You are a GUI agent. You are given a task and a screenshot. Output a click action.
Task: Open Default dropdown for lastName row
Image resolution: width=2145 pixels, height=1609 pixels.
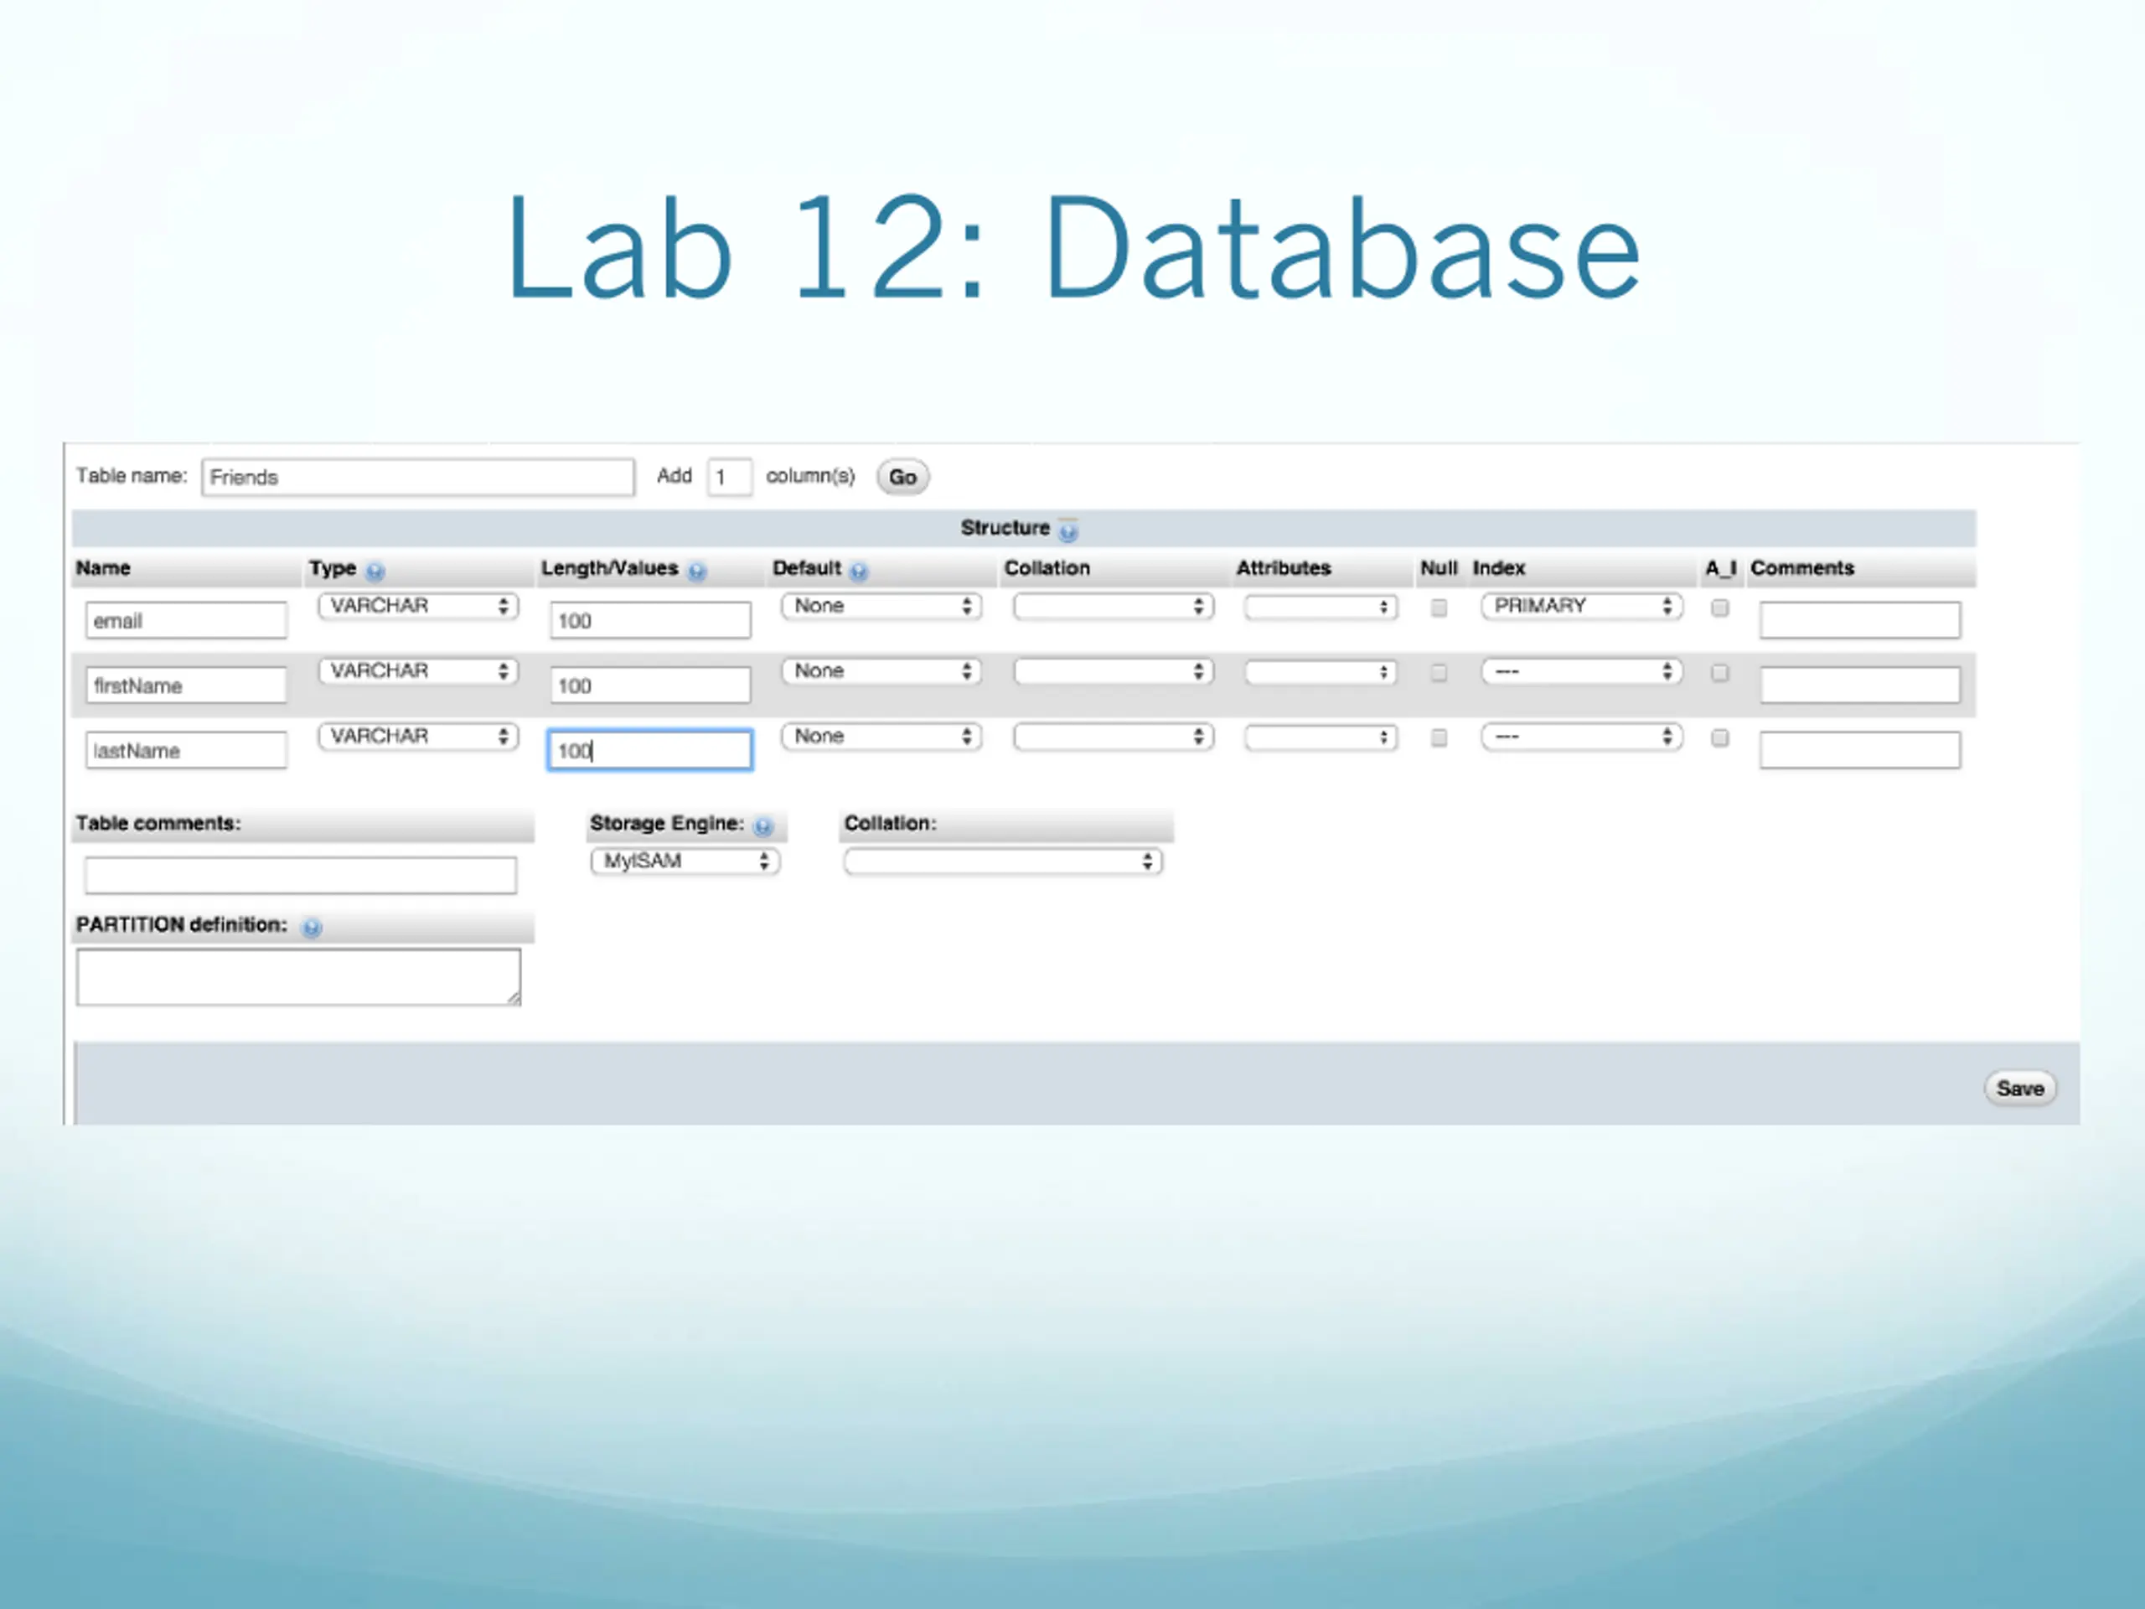click(x=881, y=736)
